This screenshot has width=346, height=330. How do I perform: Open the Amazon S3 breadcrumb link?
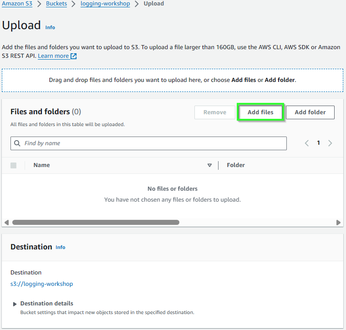pos(17,4)
